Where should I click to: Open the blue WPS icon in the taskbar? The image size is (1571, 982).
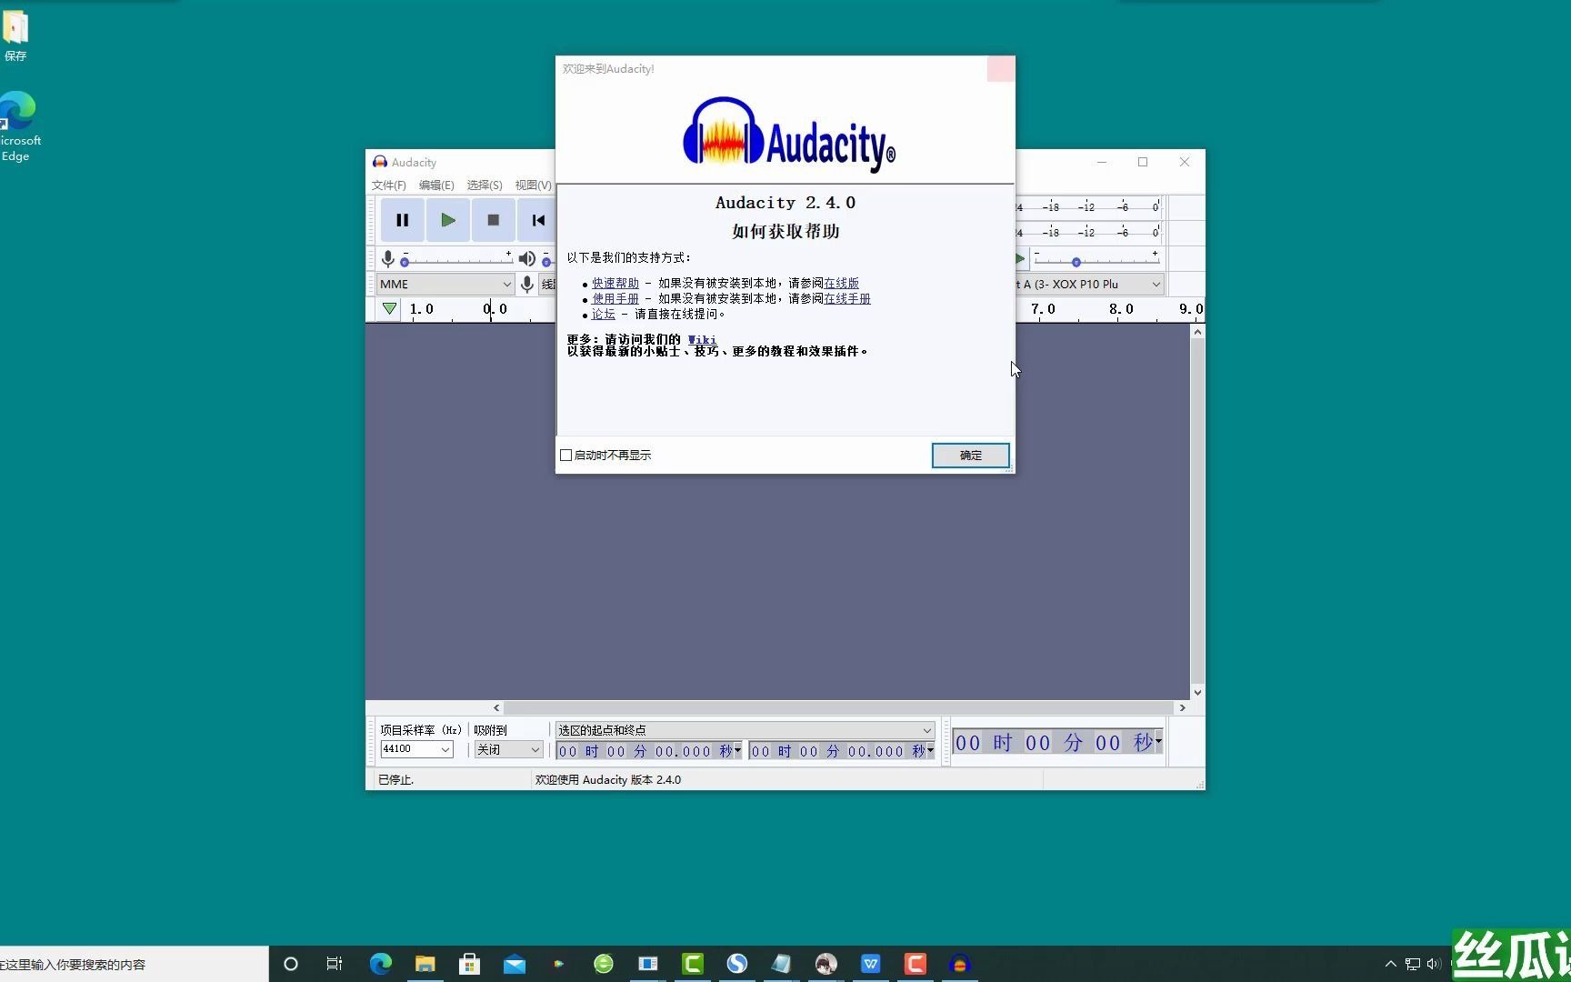click(870, 964)
